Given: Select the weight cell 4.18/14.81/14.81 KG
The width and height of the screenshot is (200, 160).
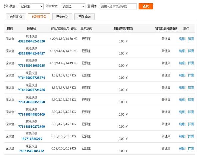Looking at the screenshot, I should tap(64, 51).
